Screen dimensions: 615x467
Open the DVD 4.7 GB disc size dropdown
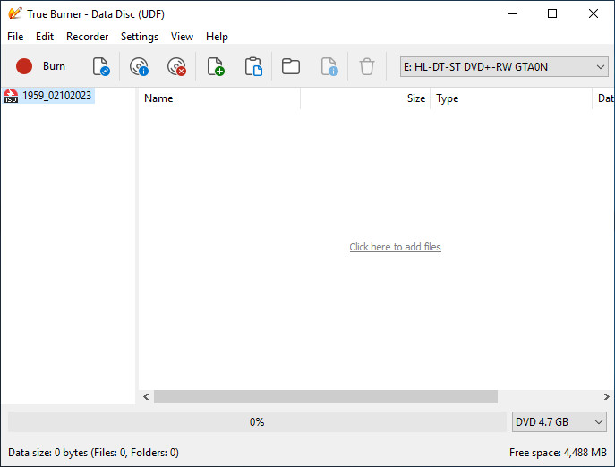[x=559, y=422]
